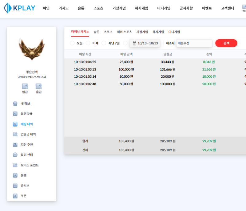Click the bronze rank badge image
This screenshot has width=246, height=211.
[x=32, y=49]
